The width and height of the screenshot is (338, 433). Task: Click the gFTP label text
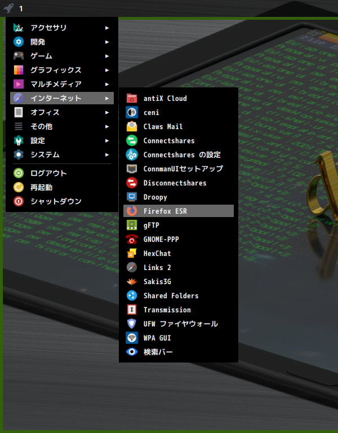tap(151, 226)
